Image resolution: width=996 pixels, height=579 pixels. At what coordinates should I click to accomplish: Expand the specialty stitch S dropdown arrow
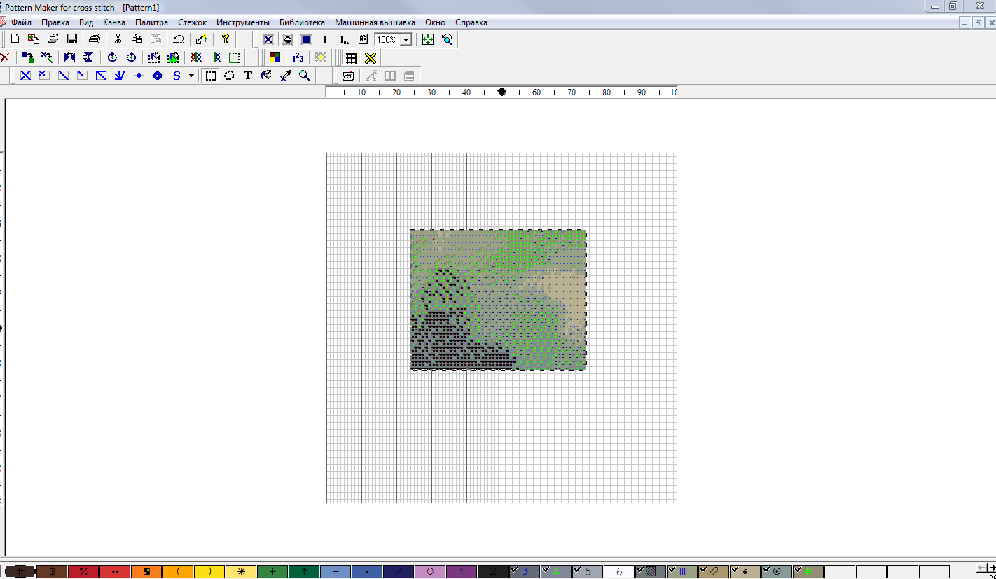191,76
